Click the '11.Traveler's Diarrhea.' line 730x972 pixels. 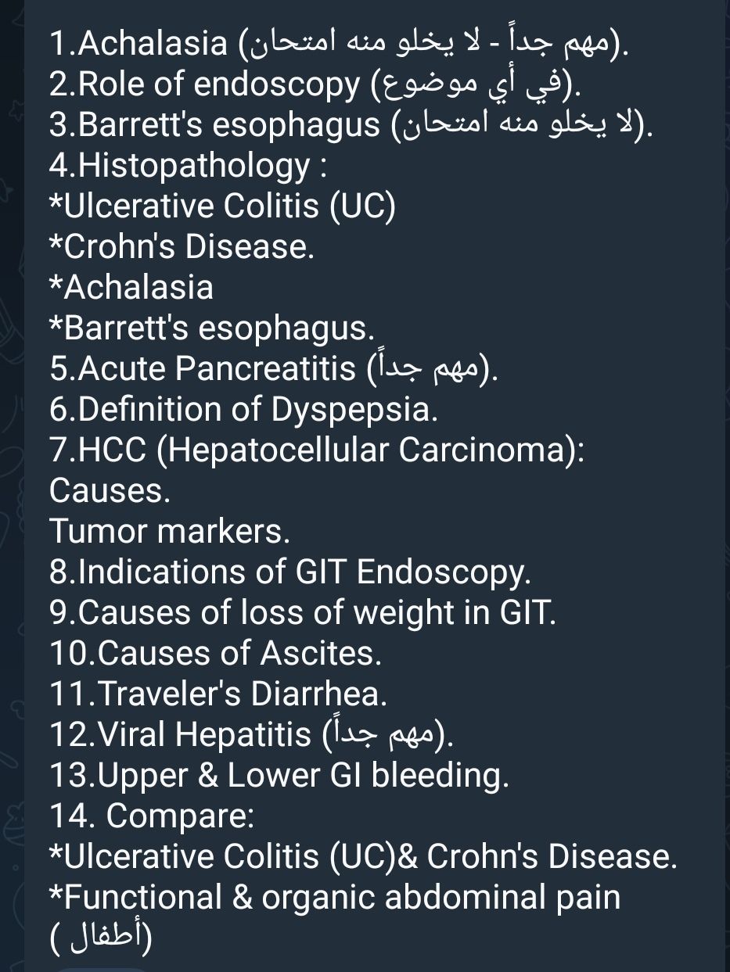coord(218,694)
